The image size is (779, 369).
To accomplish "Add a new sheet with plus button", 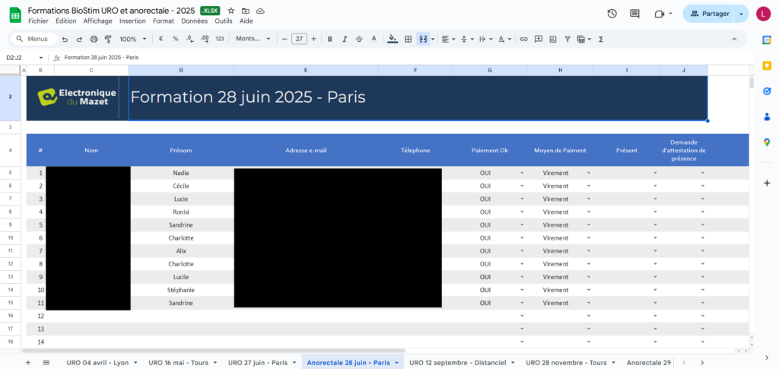I will click(28, 362).
